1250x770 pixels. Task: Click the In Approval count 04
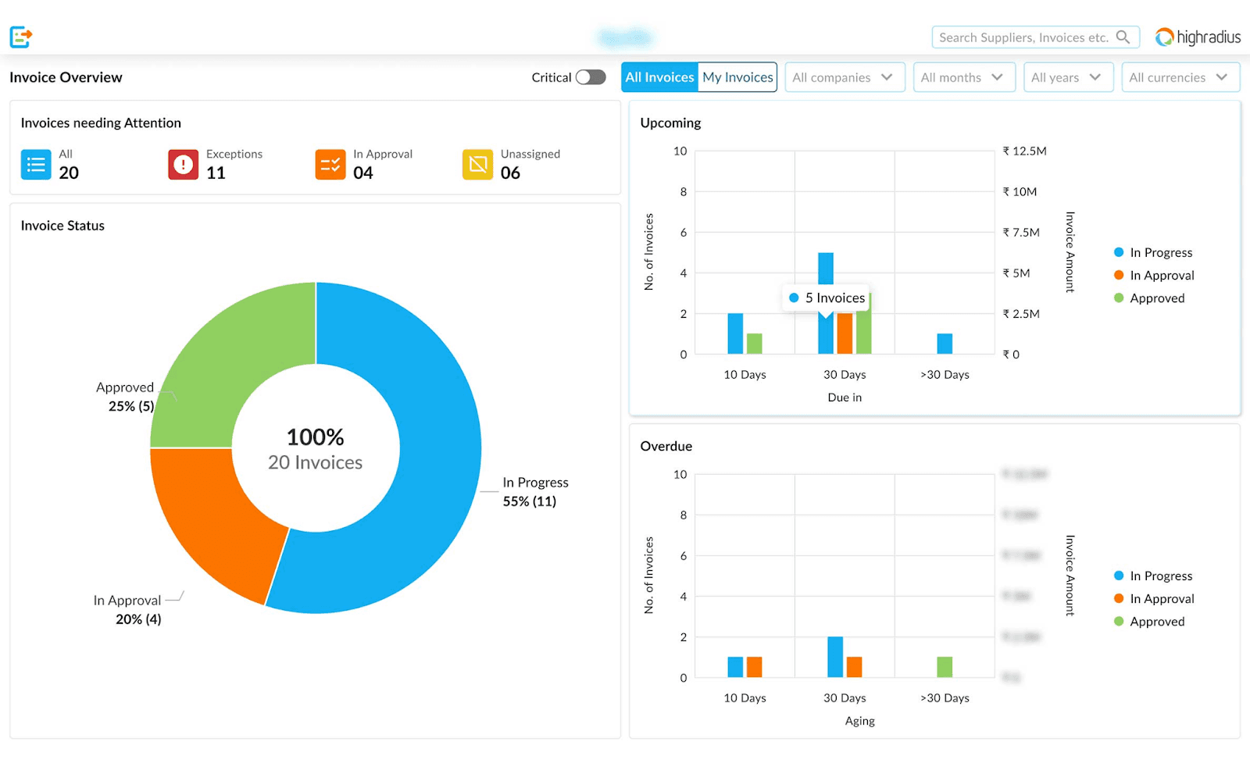[x=363, y=173]
